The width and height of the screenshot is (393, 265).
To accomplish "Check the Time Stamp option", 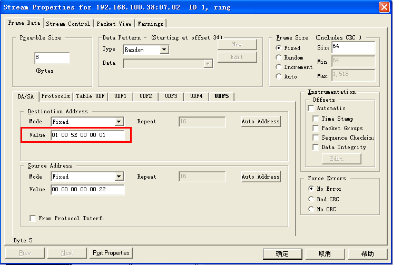I will click(x=316, y=119).
